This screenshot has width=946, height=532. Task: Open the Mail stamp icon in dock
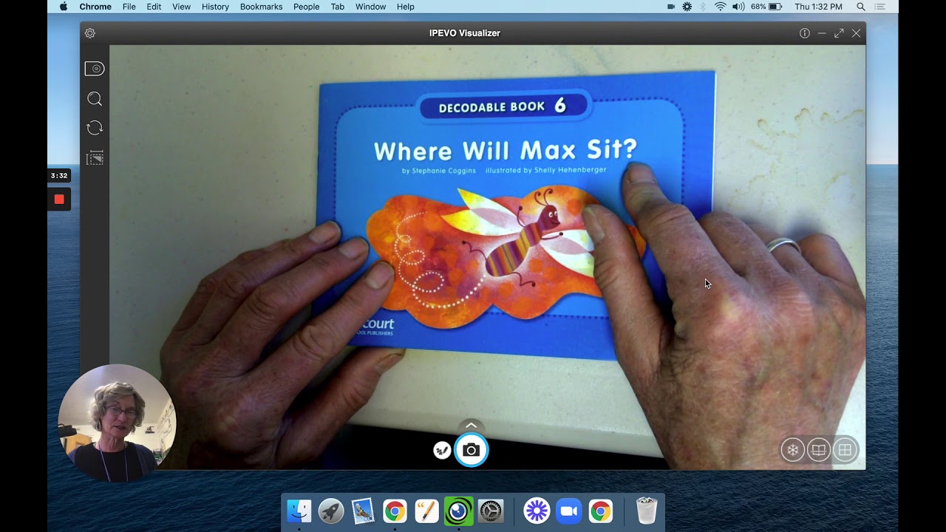363,511
